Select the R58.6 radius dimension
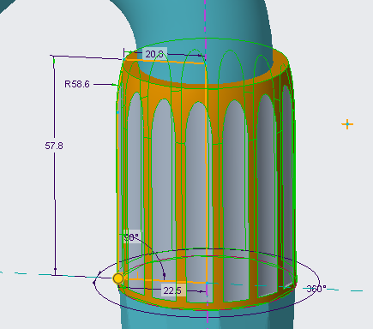373x329 pixels. coord(77,84)
